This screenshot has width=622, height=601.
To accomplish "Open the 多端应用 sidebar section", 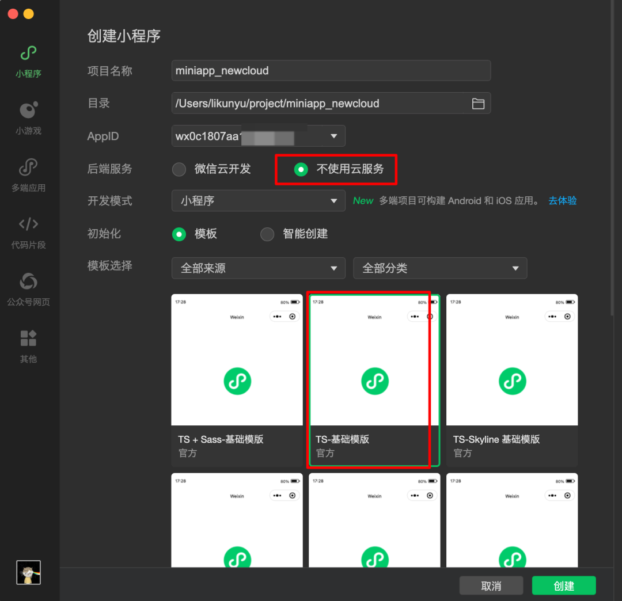I will coord(29,176).
